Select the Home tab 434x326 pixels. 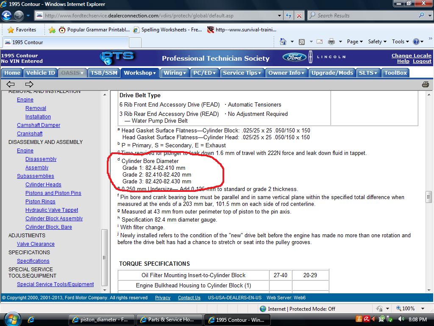click(12, 73)
